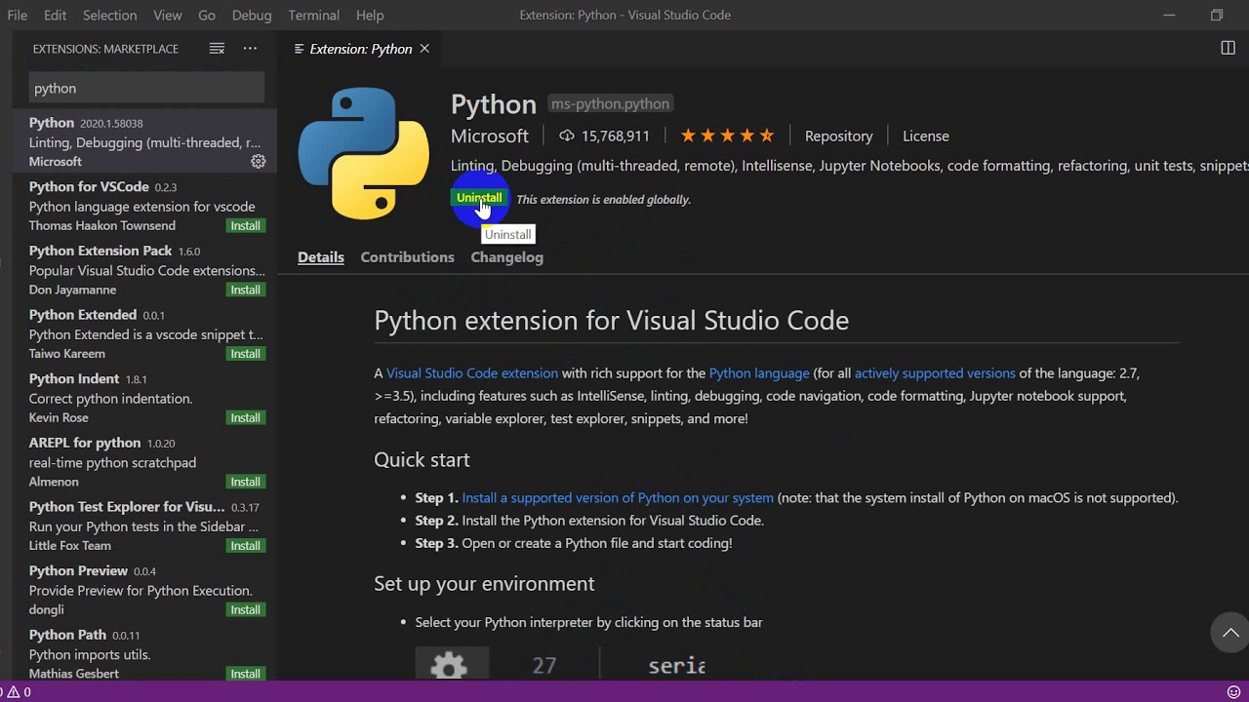Open the extensions panel more actions menu
The image size is (1249, 702).
(250, 49)
